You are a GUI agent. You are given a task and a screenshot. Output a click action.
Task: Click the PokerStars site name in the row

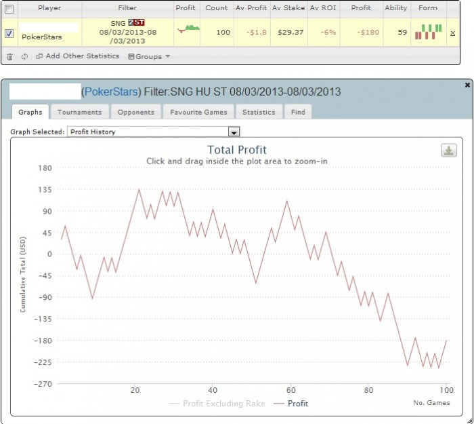click(42, 37)
